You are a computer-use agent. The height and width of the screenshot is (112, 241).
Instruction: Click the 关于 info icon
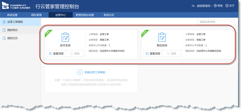pyautogui.click(x=227, y=6)
